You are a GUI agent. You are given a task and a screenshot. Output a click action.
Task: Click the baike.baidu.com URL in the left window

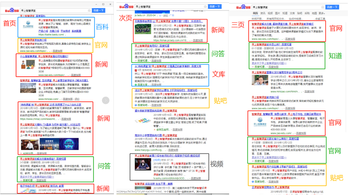pyautogui.click(x=51, y=35)
